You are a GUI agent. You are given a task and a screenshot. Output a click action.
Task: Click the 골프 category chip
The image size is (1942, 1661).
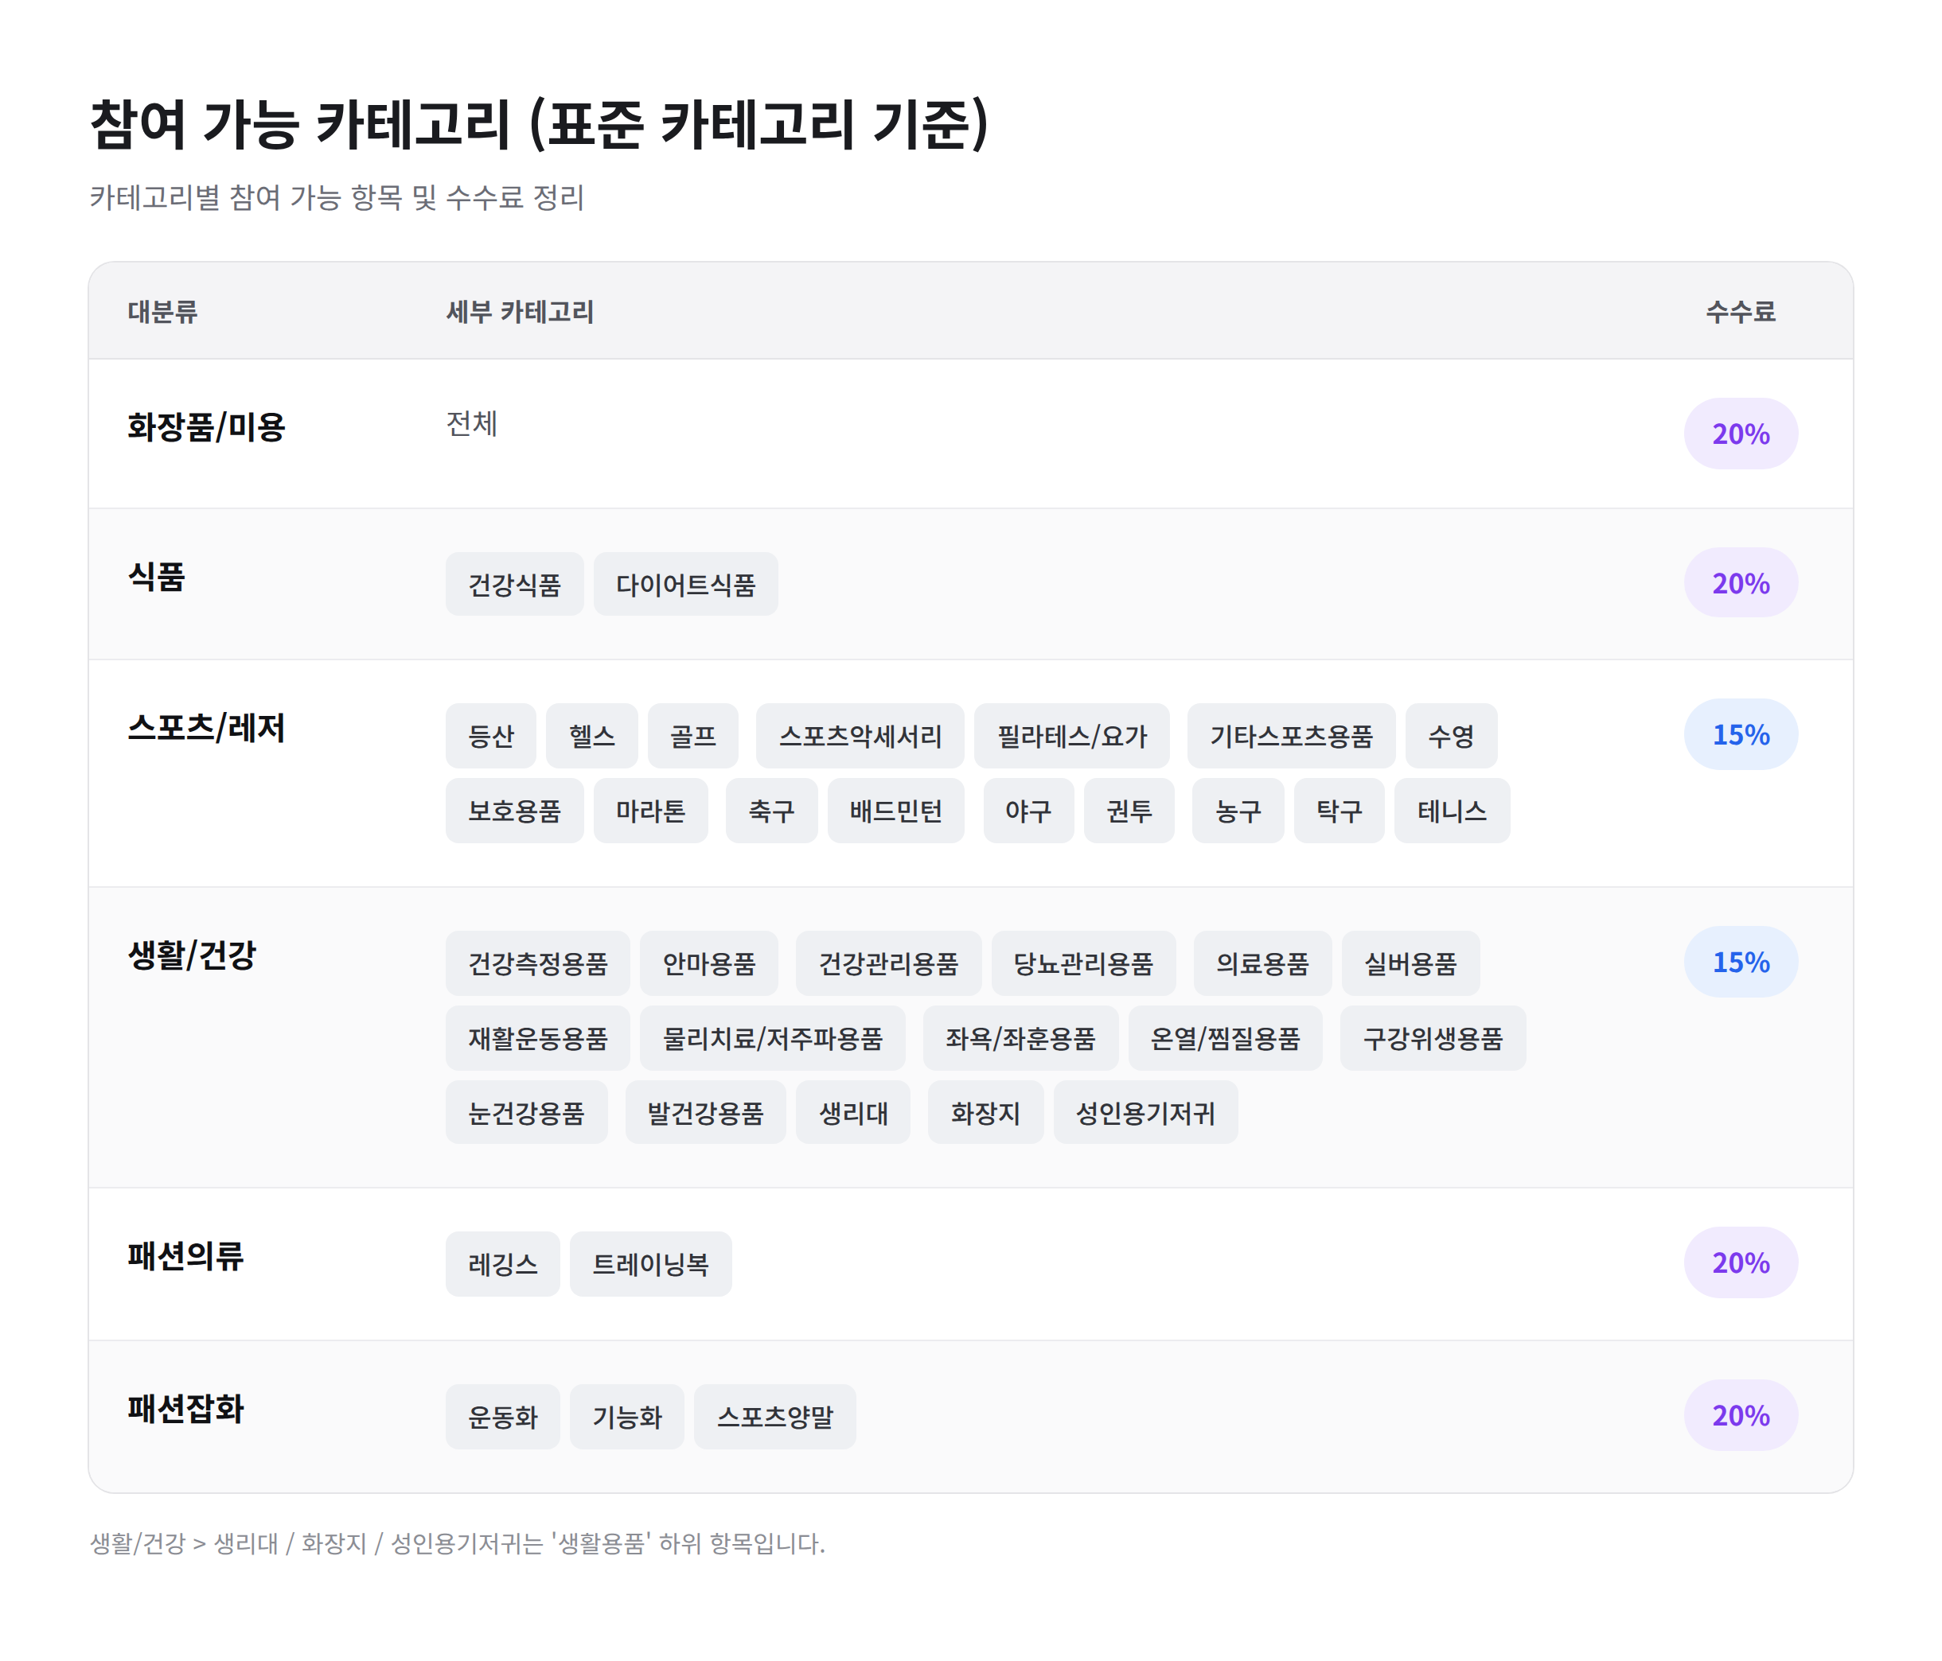click(692, 737)
